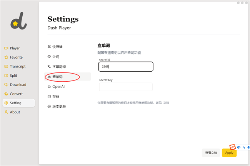The image size is (250, 166).
Task: Click the Settings page heading
Action: (x=63, y=19)
